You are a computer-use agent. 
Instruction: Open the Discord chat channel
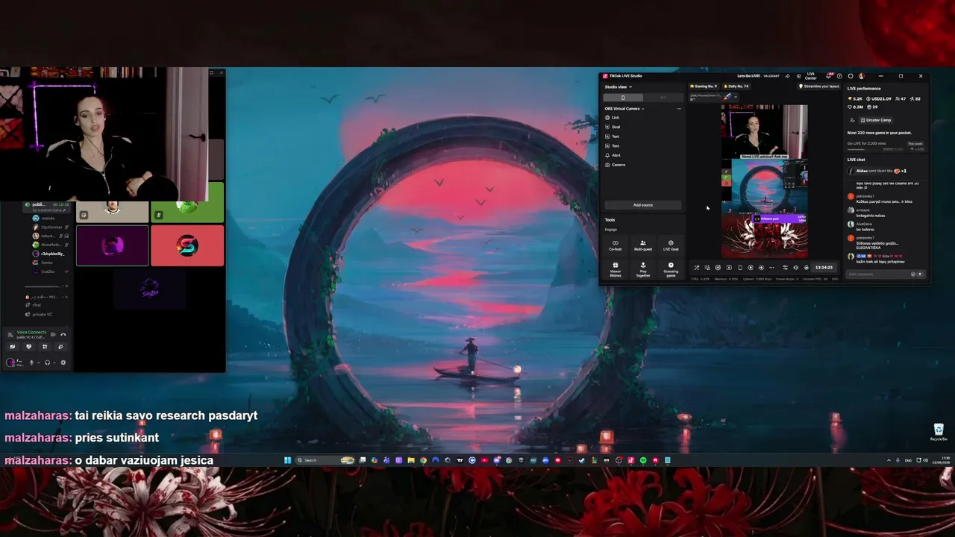[x=37, y=305]
